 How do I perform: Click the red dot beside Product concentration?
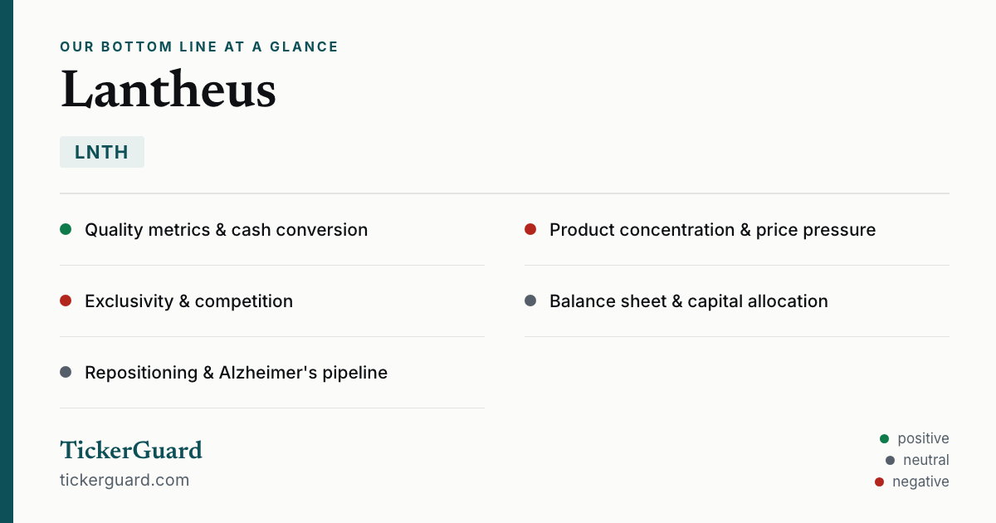point(530,229)
